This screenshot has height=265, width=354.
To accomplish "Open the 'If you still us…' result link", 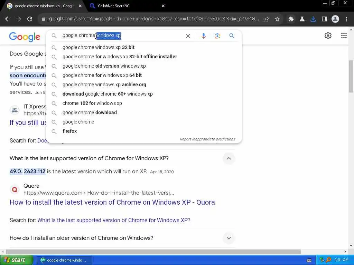I will [28, 122].
